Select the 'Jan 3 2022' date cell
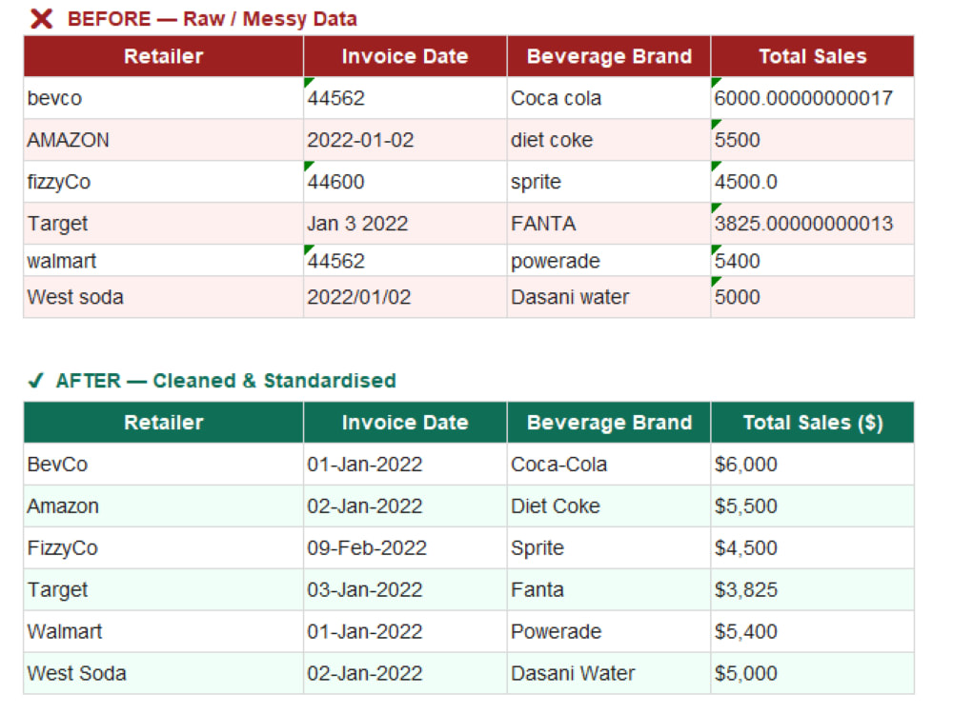Screen dimensions: 953x714 405,224
